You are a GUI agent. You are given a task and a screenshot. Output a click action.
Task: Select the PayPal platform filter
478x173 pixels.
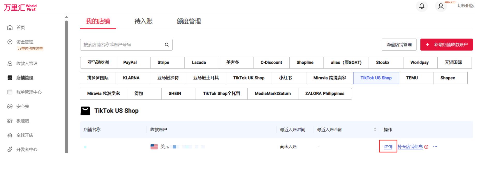pyautogui.click(x=130, y=63)
